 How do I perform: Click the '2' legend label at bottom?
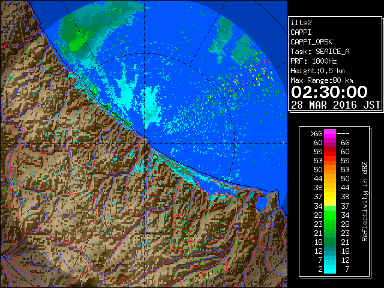coord(320,269)
